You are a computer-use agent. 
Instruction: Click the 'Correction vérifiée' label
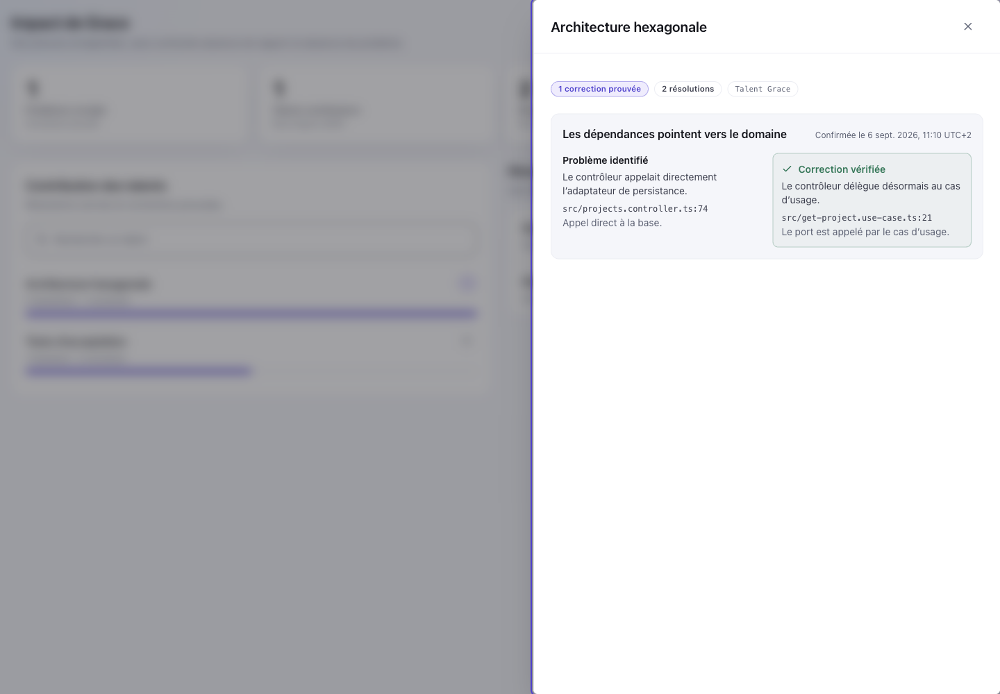point(842,169)
